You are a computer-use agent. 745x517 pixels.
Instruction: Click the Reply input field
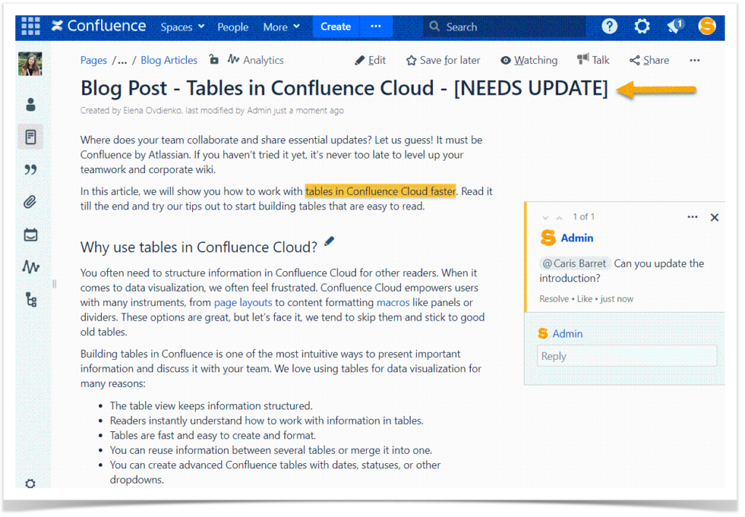point(626,356)
